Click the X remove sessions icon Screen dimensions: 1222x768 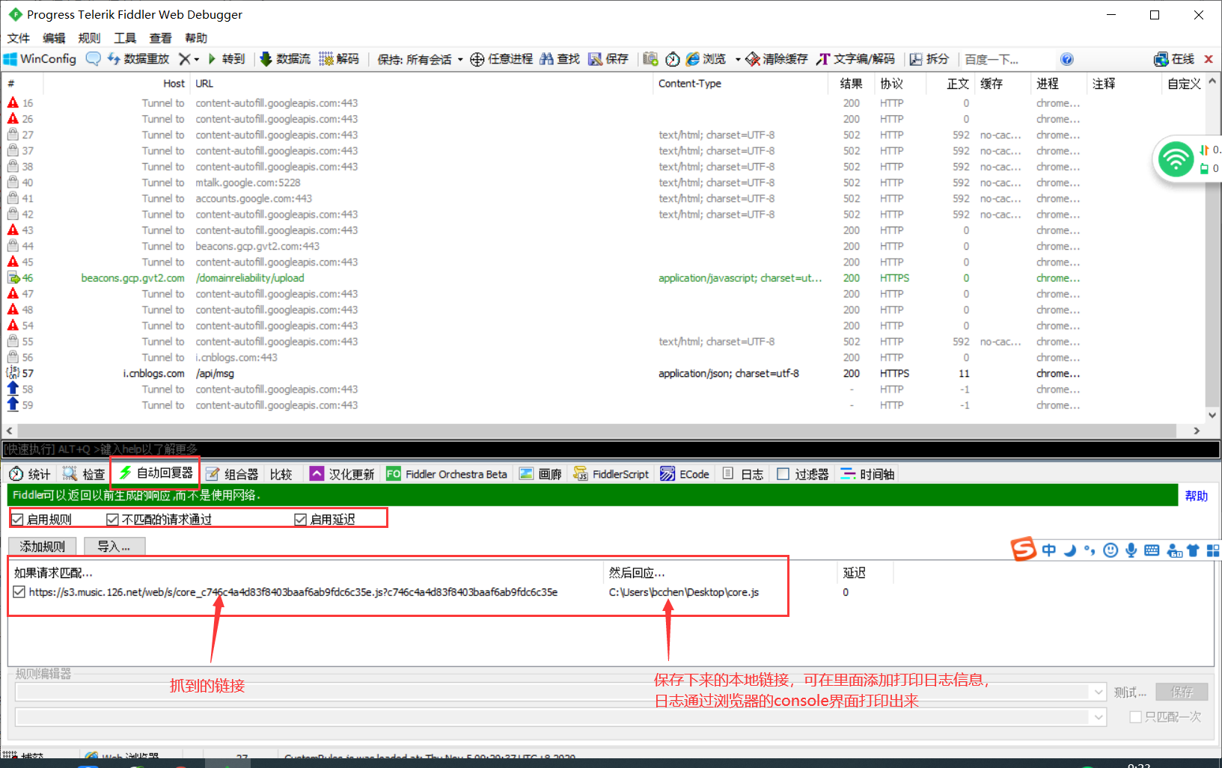[x=184, y=59]
